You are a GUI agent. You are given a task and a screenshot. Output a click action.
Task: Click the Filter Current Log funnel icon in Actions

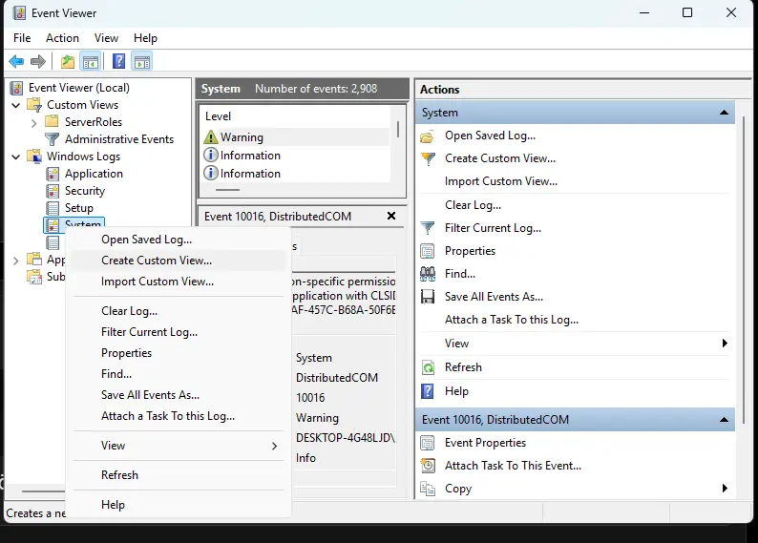[x=428, y=227]
